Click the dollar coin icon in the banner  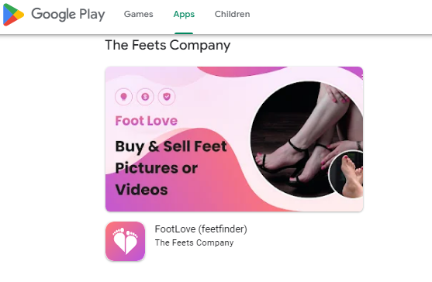[145, 97]
